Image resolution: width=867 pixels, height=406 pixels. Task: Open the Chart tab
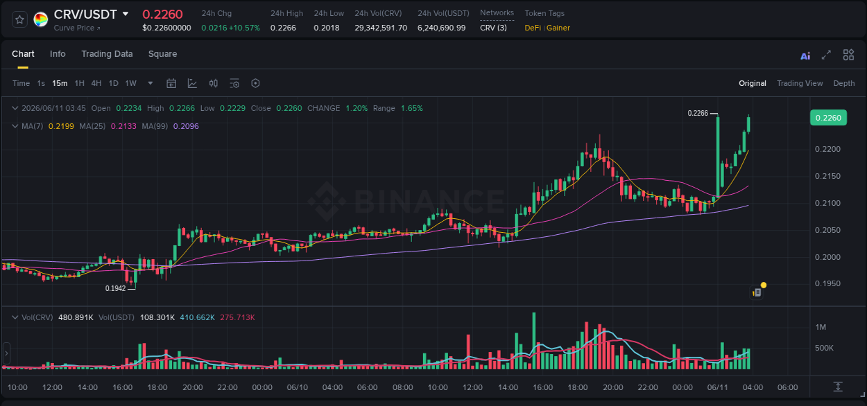tap(23, 54)
